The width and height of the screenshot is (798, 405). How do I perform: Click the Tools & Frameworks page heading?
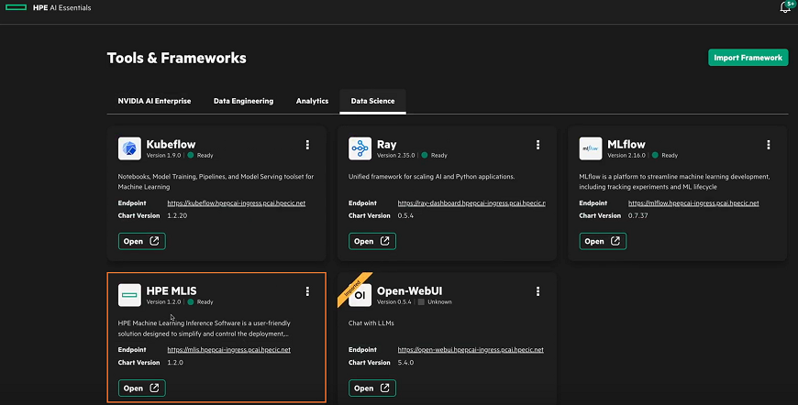pyautogui.click(x=177, y=58)
